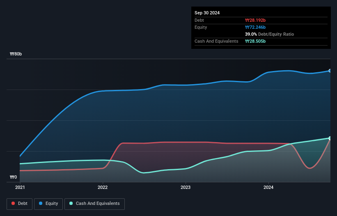Click the blue Equity endpoint marker
Viewport: 337px width, 216px height.
330,71
